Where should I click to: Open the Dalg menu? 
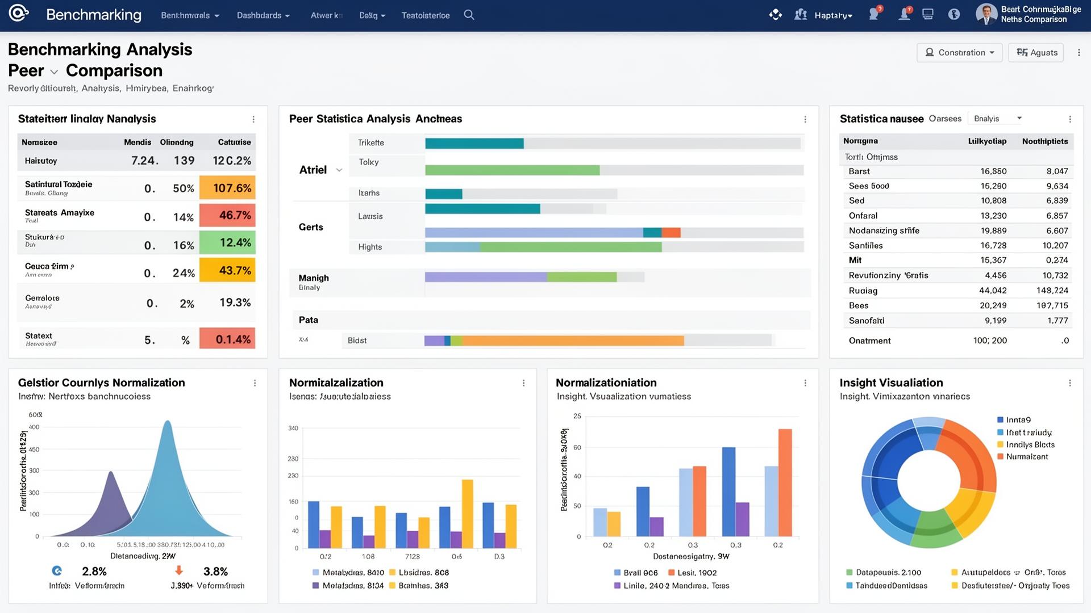pos(372,15)
